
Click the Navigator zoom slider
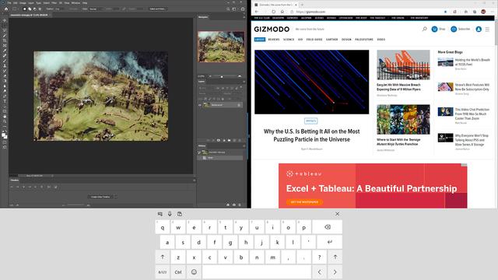pyautogui.click(x=225, y=76)
